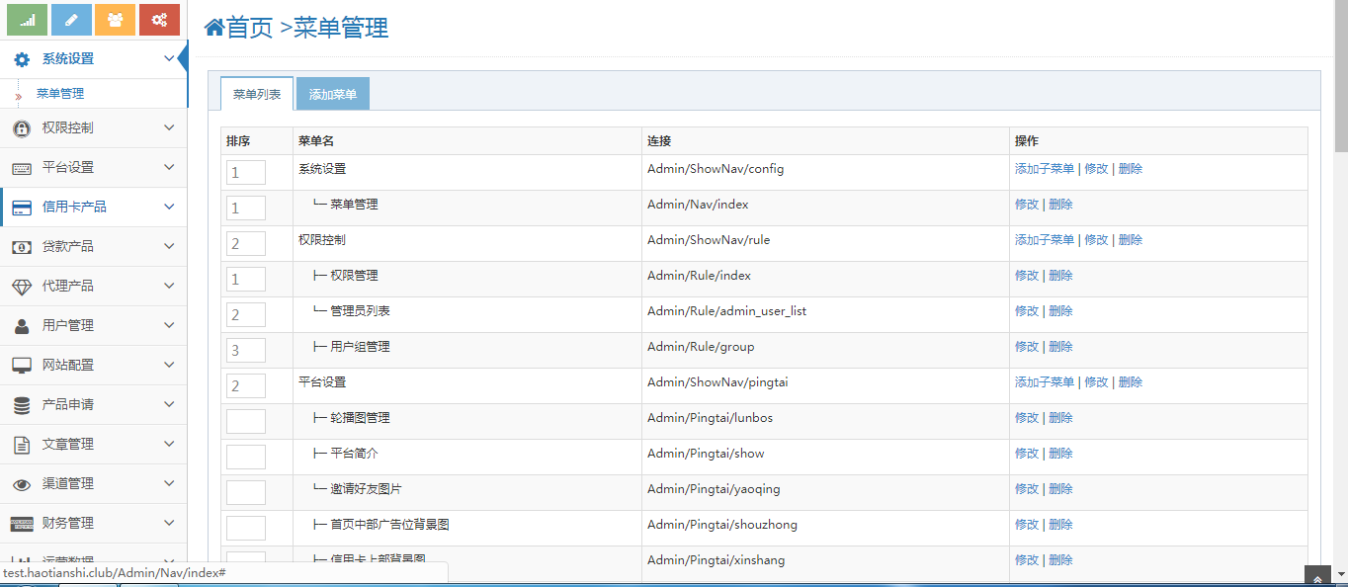Switch to the 添加菜单 tab
The width and height of the screenshot is (1348, 587).
(333, 95)
